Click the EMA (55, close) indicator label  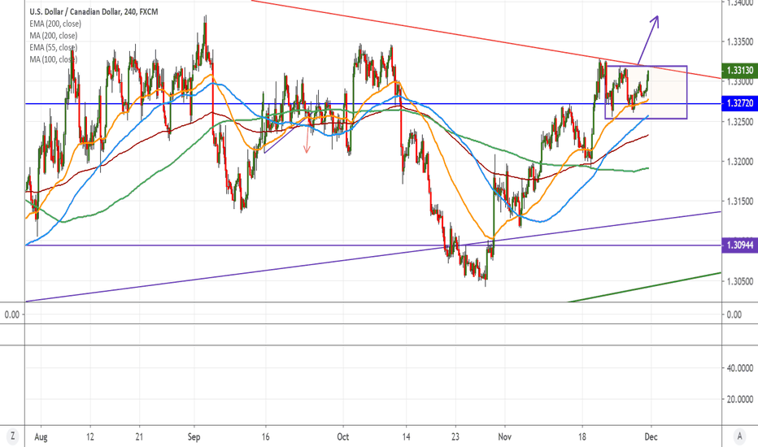52,49
